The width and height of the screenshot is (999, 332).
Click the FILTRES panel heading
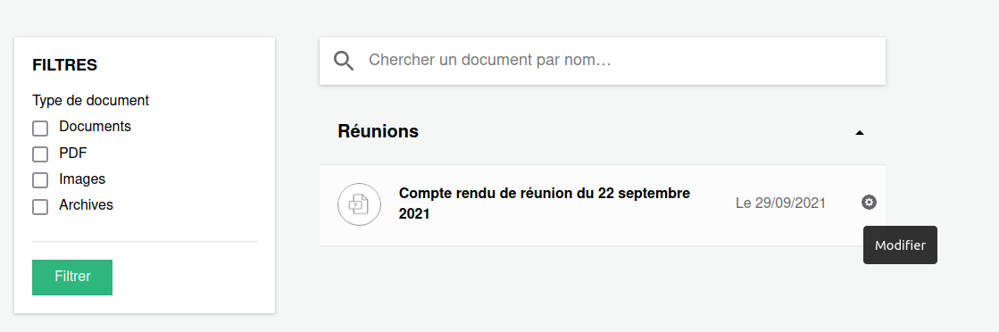tap(64, 65)
